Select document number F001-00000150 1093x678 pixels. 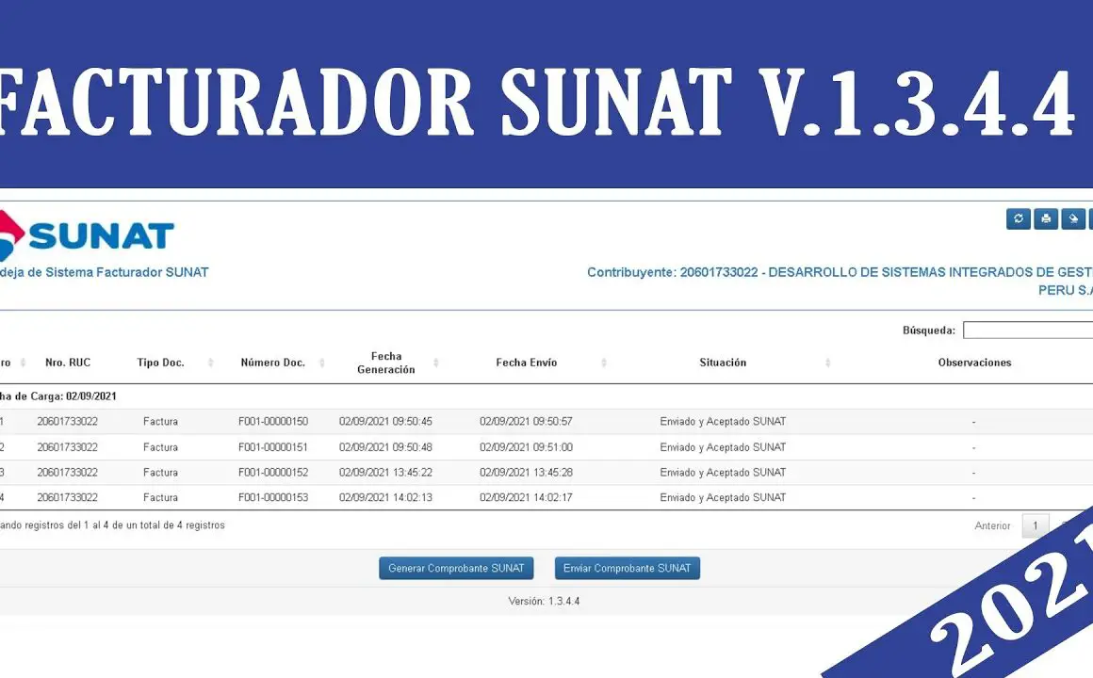tap(273, 422)
